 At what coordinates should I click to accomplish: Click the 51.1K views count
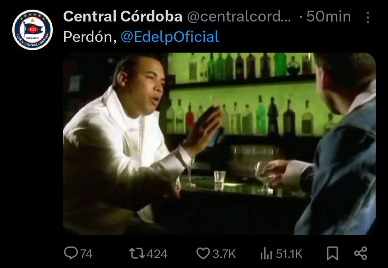(289, 254)
